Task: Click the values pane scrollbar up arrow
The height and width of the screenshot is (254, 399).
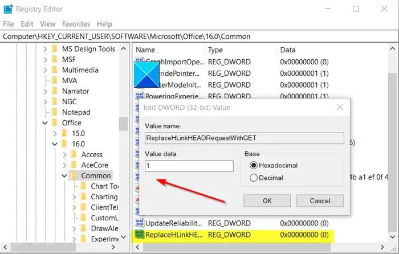Action: [392, 48]
